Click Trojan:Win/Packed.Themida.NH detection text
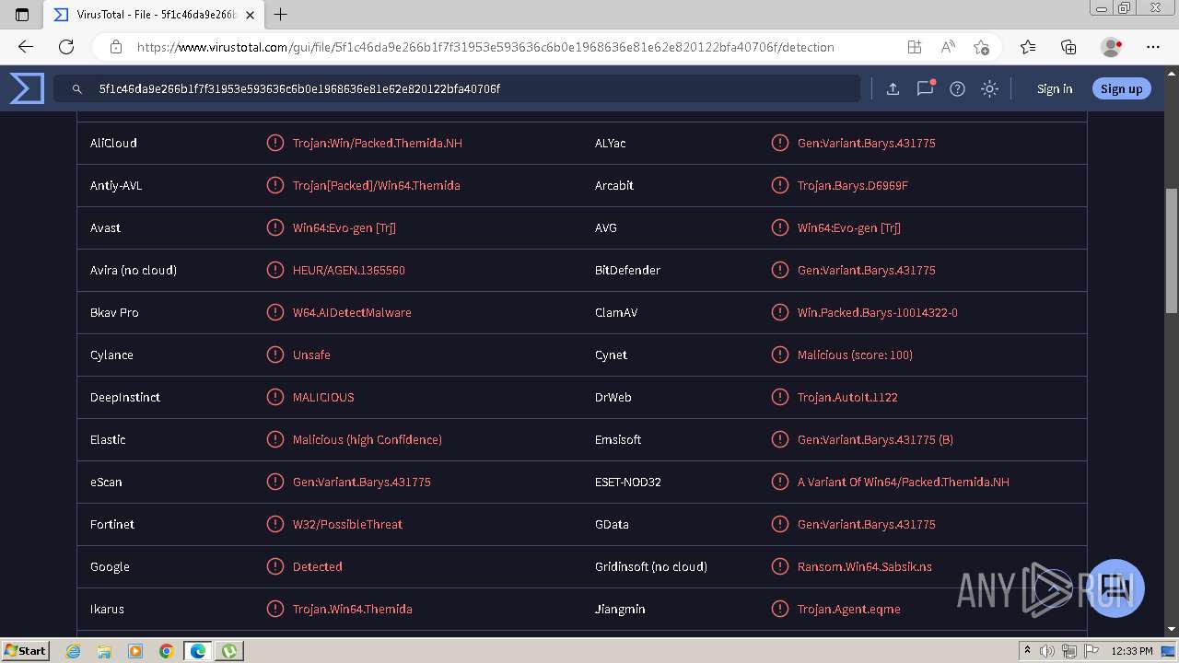Viewport: 1179px width, 663px height. 378,143
